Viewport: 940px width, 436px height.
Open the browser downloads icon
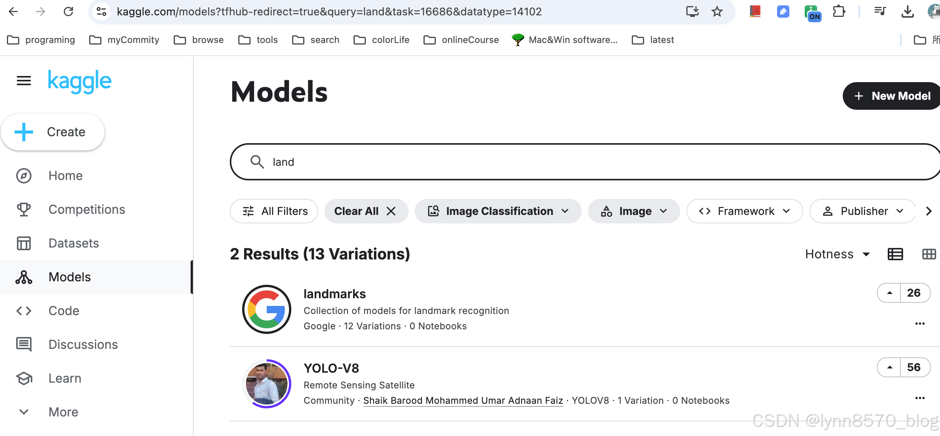click(x=907, y=12)
